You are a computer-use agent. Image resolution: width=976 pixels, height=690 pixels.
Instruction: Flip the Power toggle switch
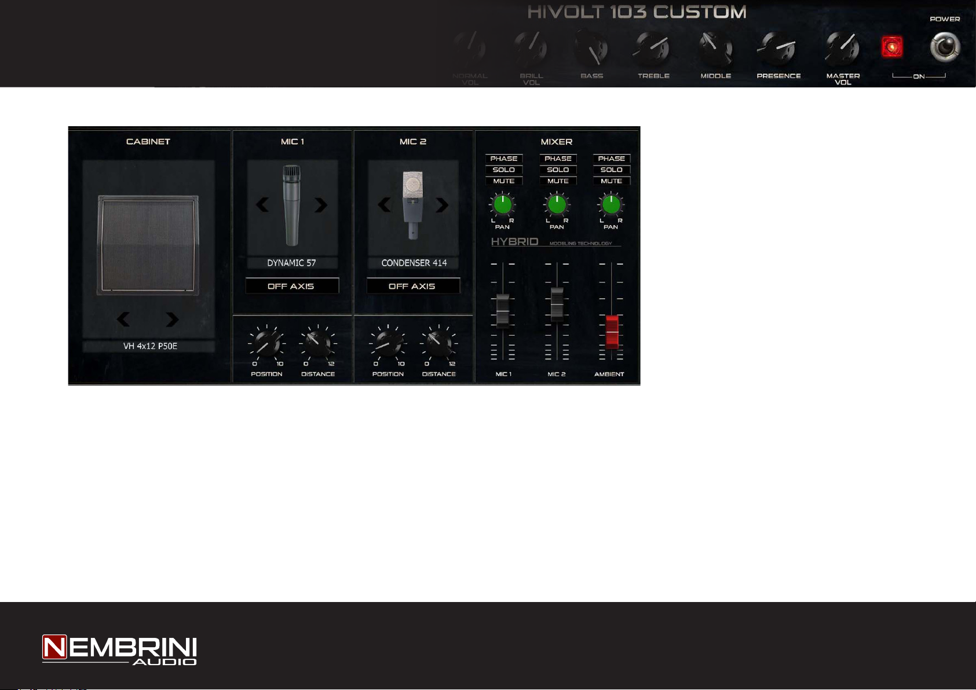tap(945, 47)
